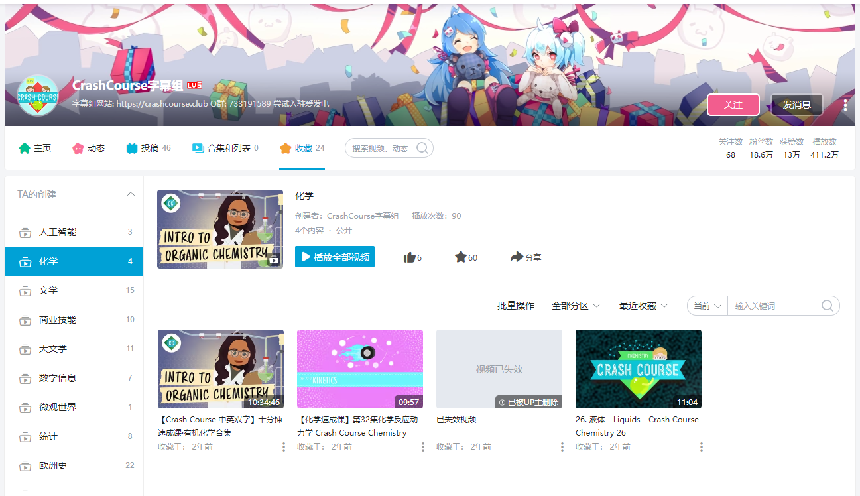Image resolution: width=860 pixels, height=496 pixels.
Task: Open more options for 已失效视频 item
Action: (x=562, y=447)
